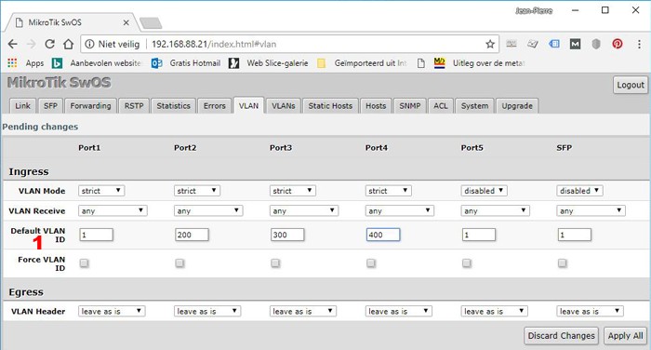Open the VLANs tab

[283, 106]
